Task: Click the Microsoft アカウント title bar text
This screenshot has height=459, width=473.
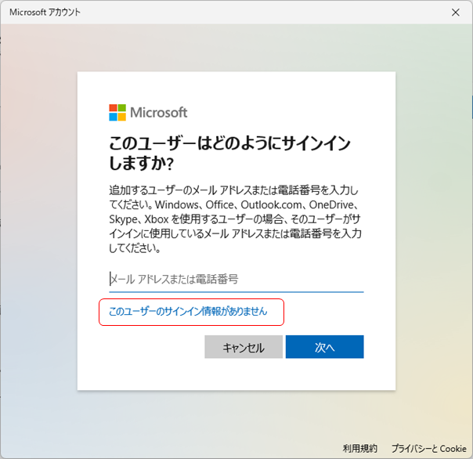Action: 45,13
